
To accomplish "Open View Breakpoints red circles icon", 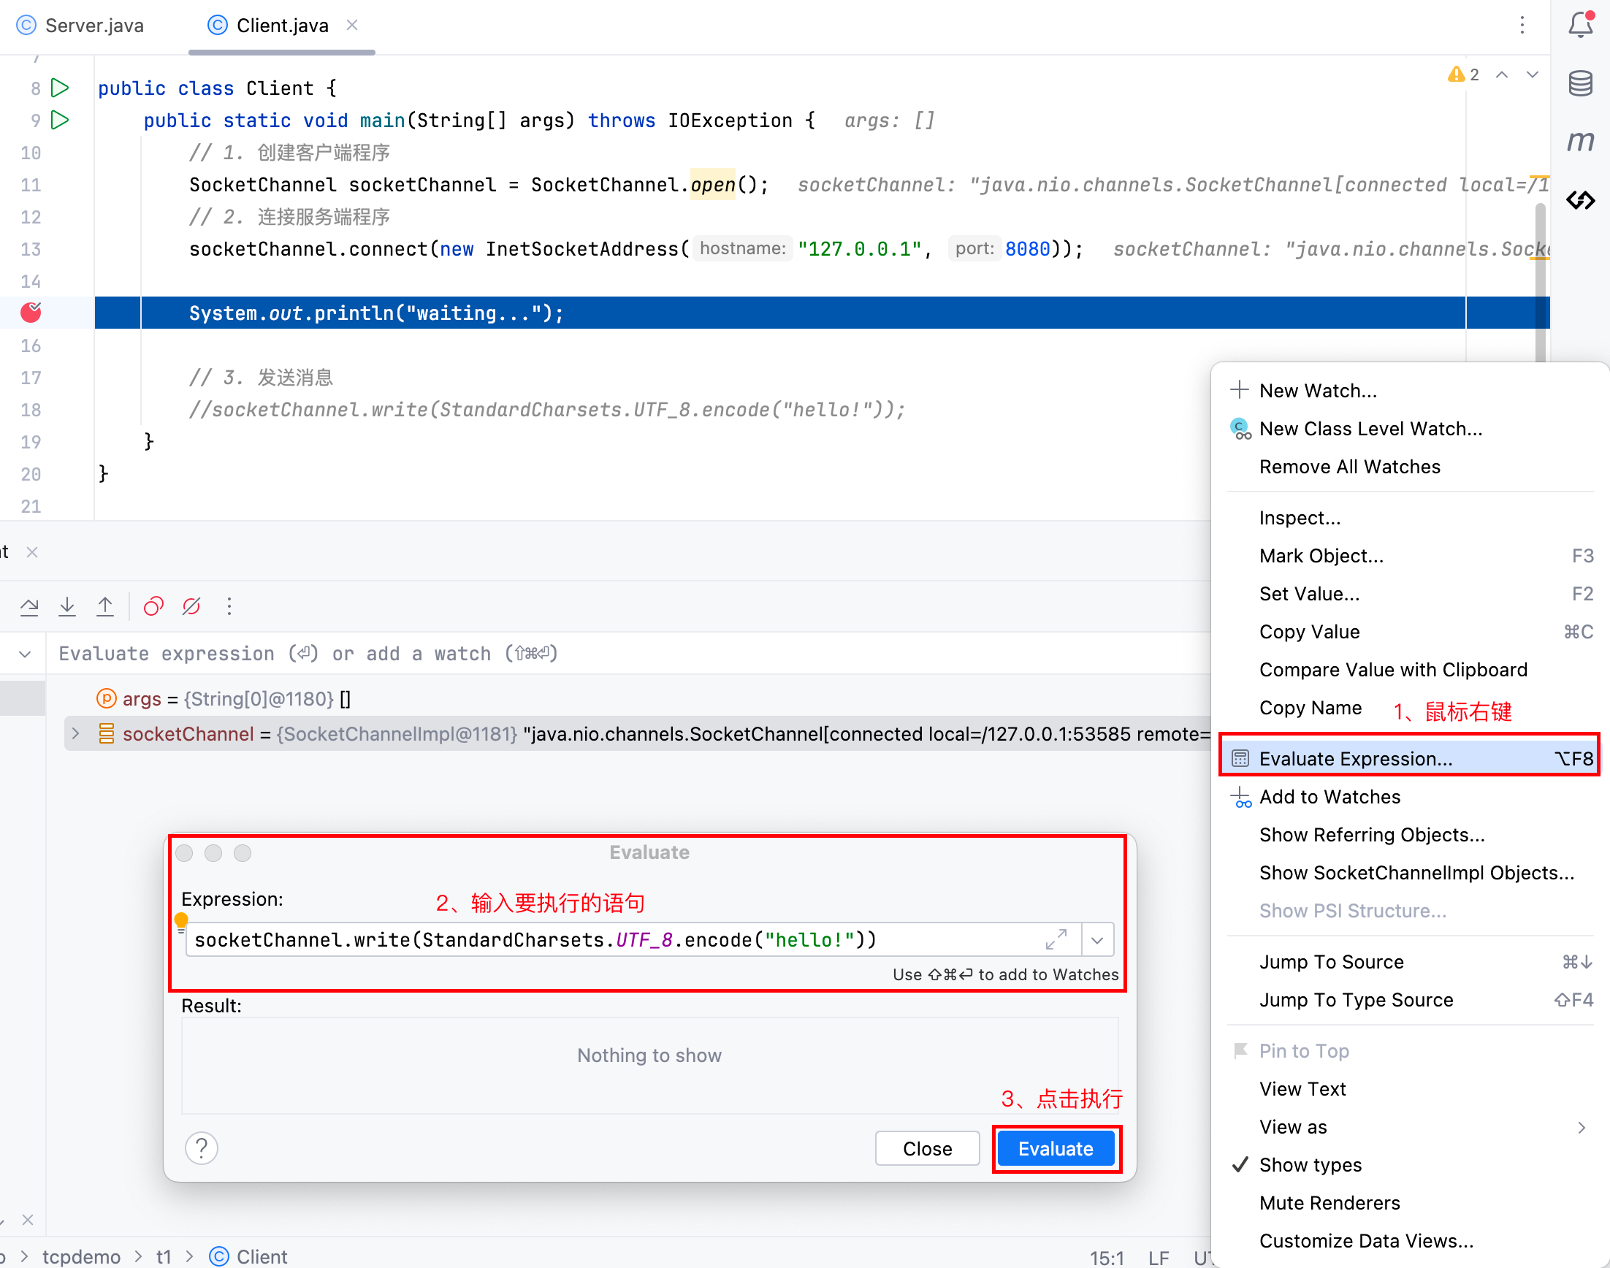I will 153,606.
